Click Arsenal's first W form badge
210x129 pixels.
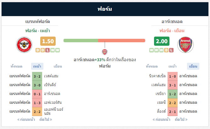click(152, 50)
